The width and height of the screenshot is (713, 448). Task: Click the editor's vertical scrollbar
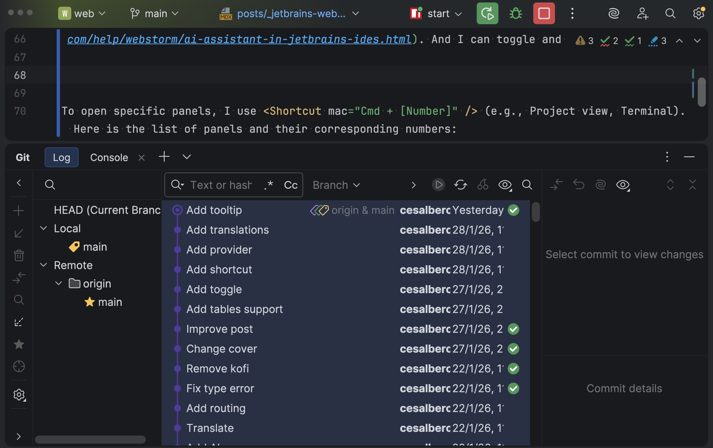tap(702, 93)
